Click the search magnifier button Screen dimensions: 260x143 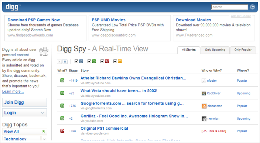pos(252,7)
